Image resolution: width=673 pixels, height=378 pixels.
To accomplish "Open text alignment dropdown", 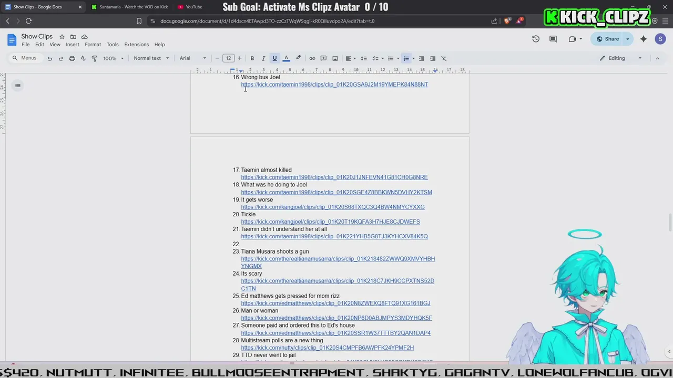I will pyautogui.click(x=350, y=58).
